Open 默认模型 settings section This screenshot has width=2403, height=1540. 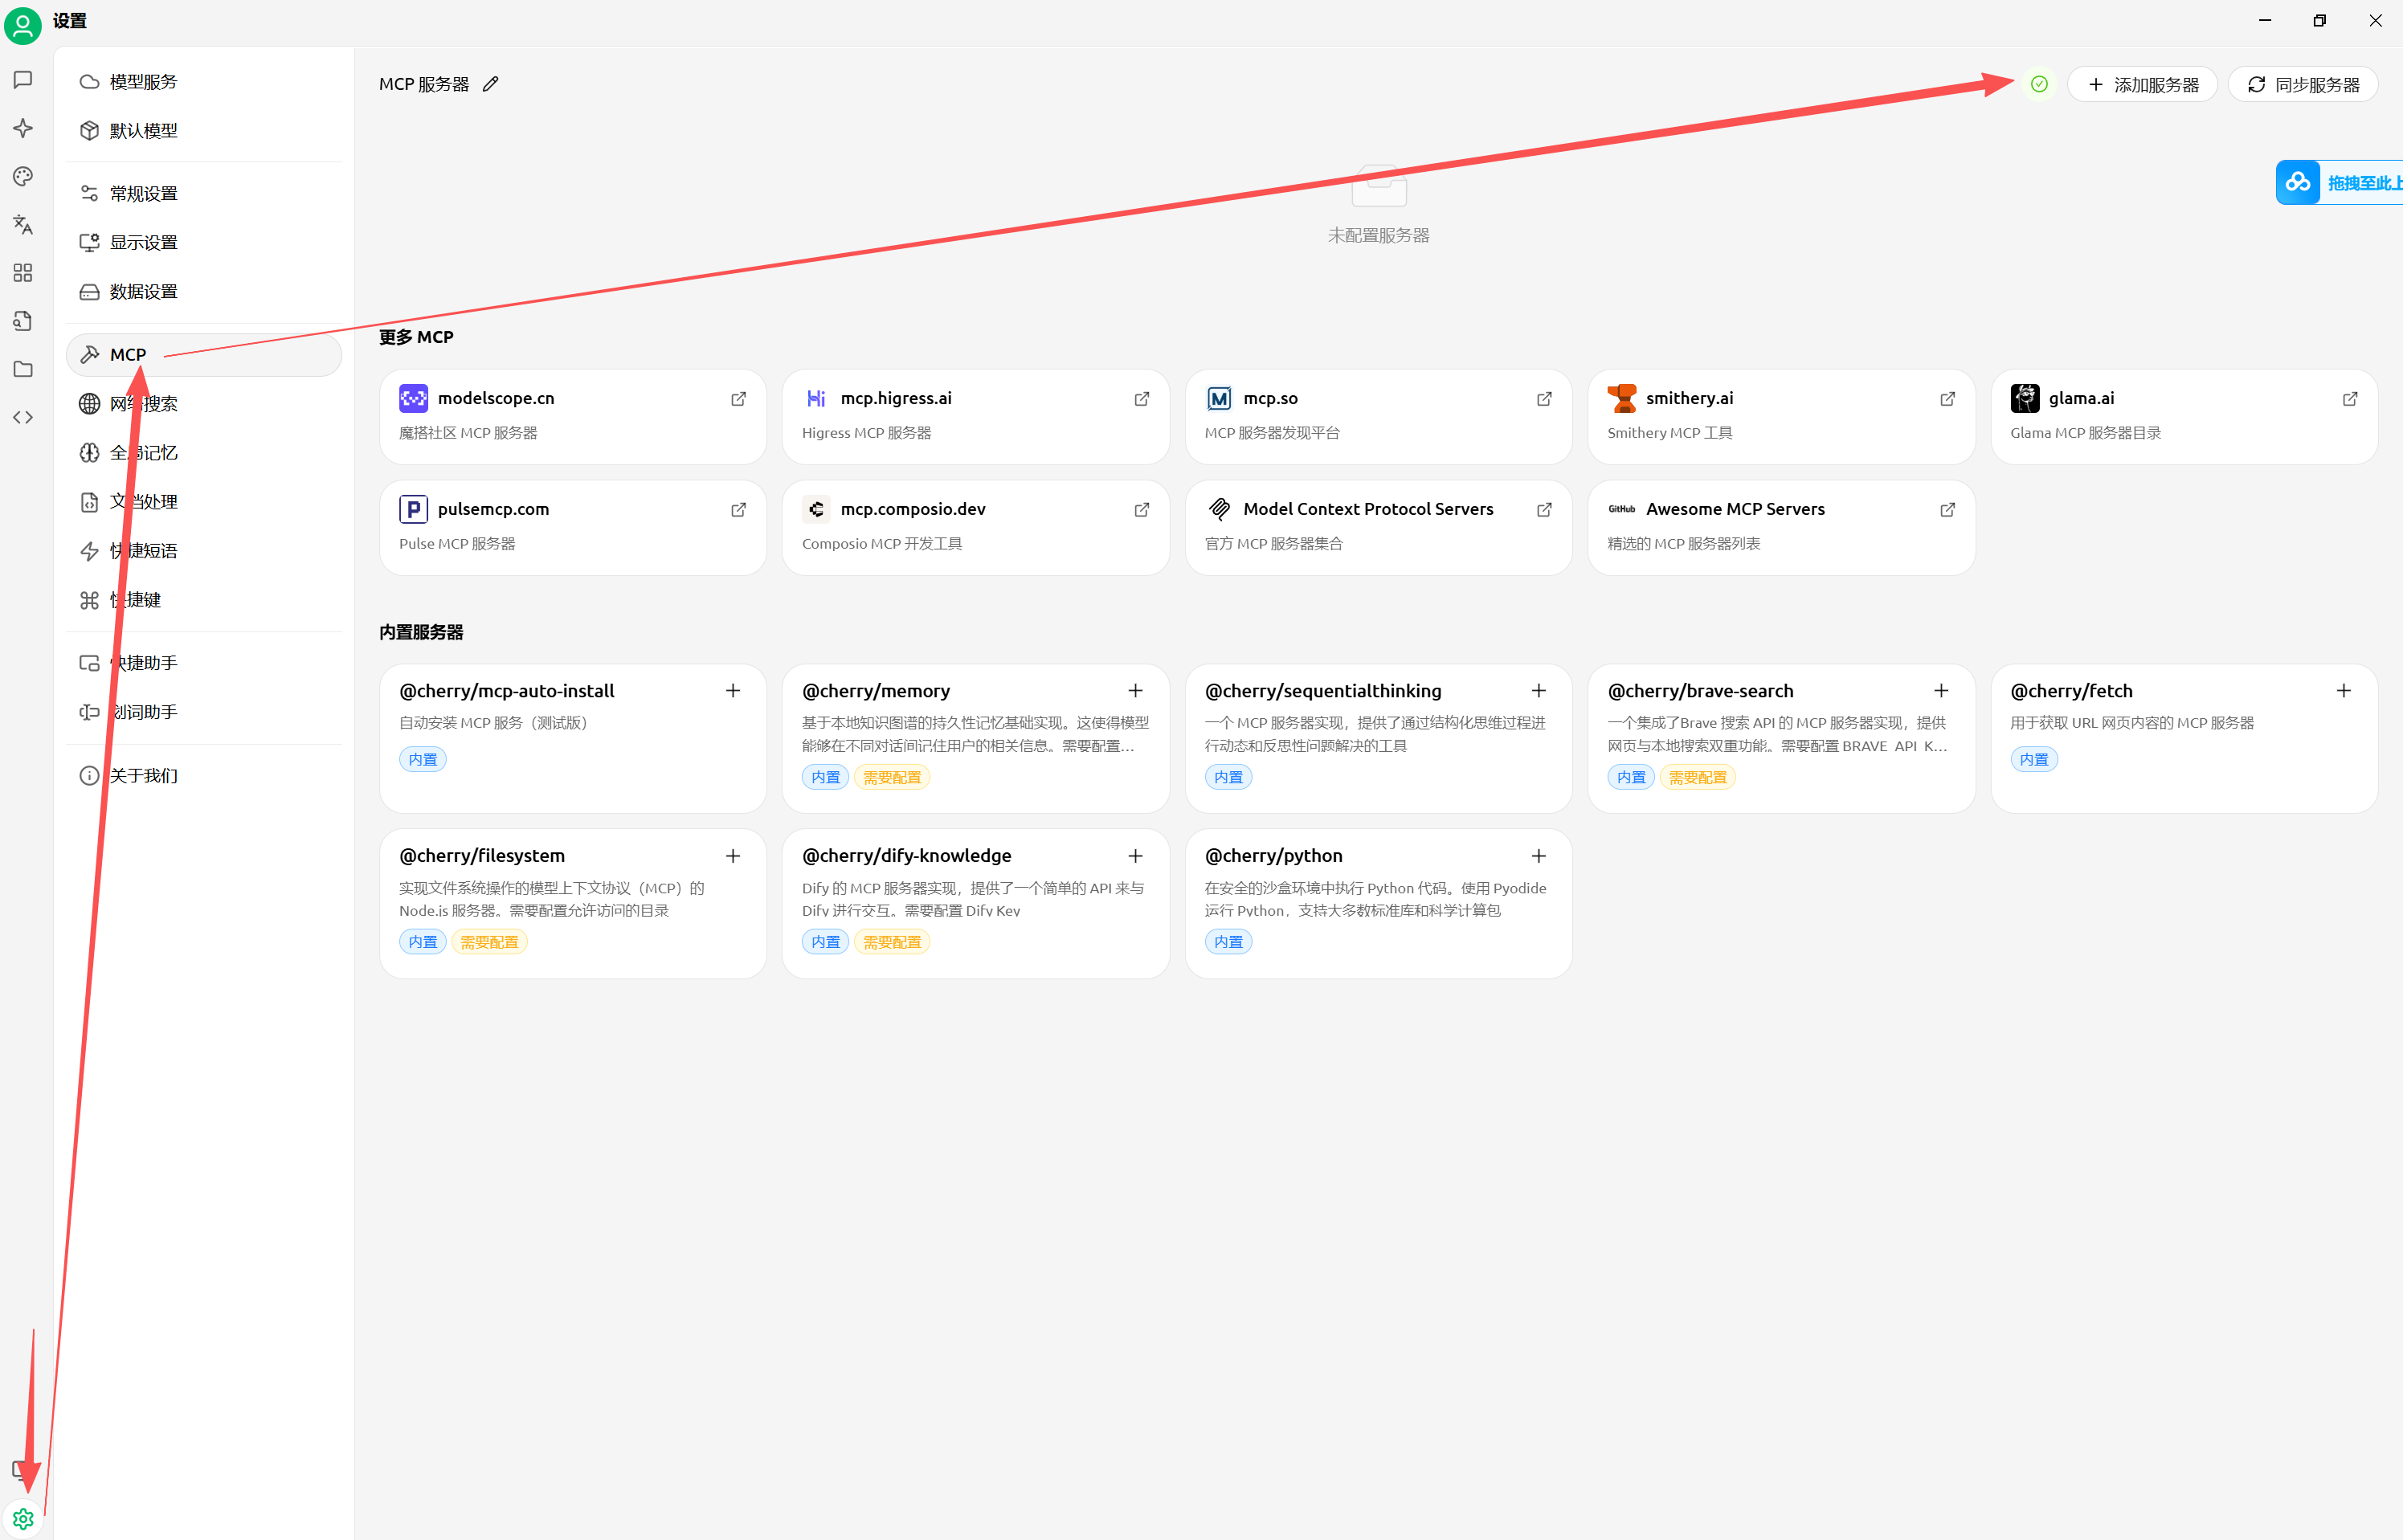tap(204, 131)
